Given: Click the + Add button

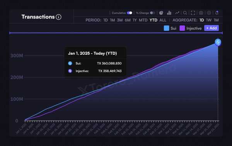Looking at the screenshot, I should [x=212, y=28].
